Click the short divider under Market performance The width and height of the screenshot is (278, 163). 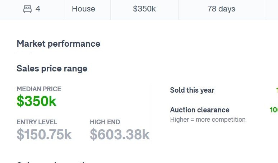click(23, 54)
